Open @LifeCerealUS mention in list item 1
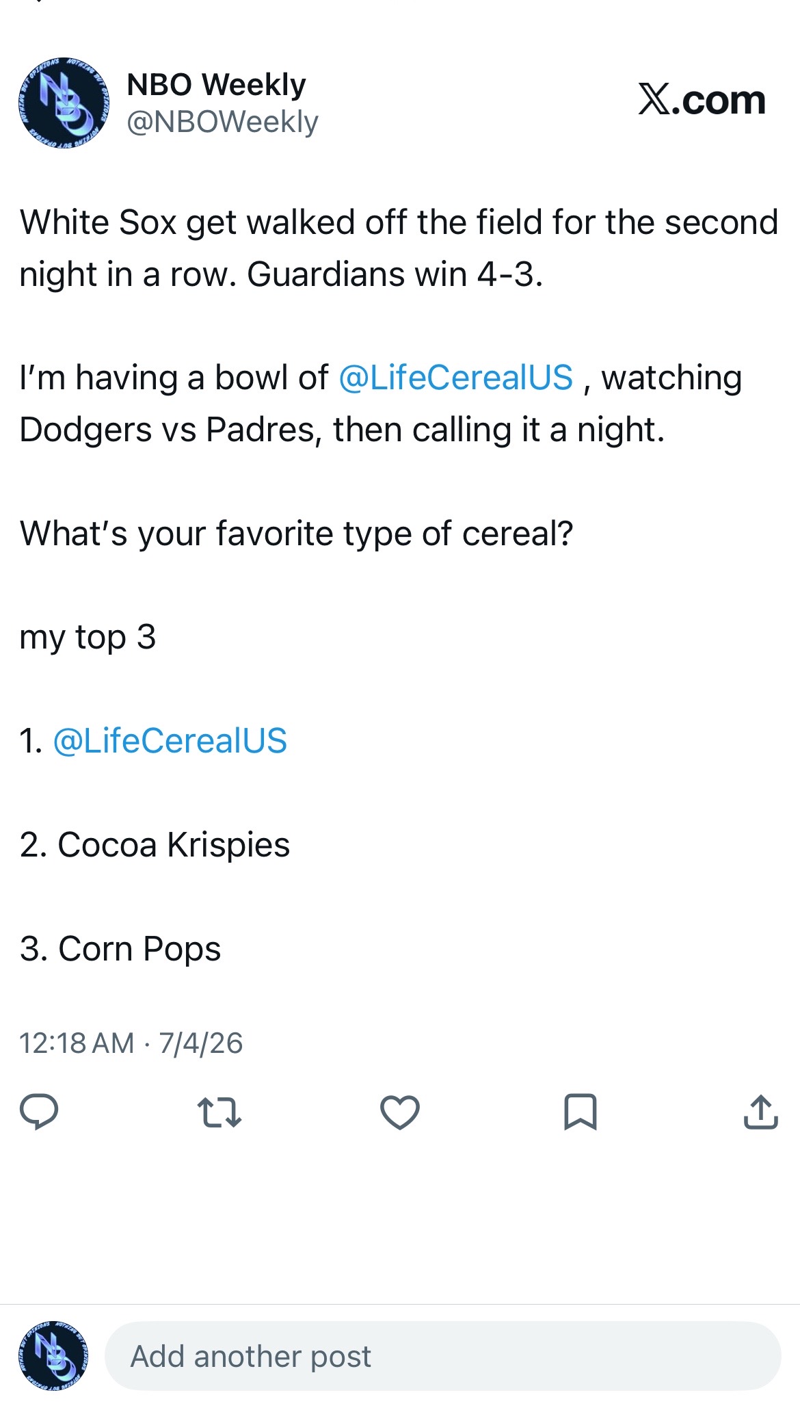 click(x=170, y=741)
